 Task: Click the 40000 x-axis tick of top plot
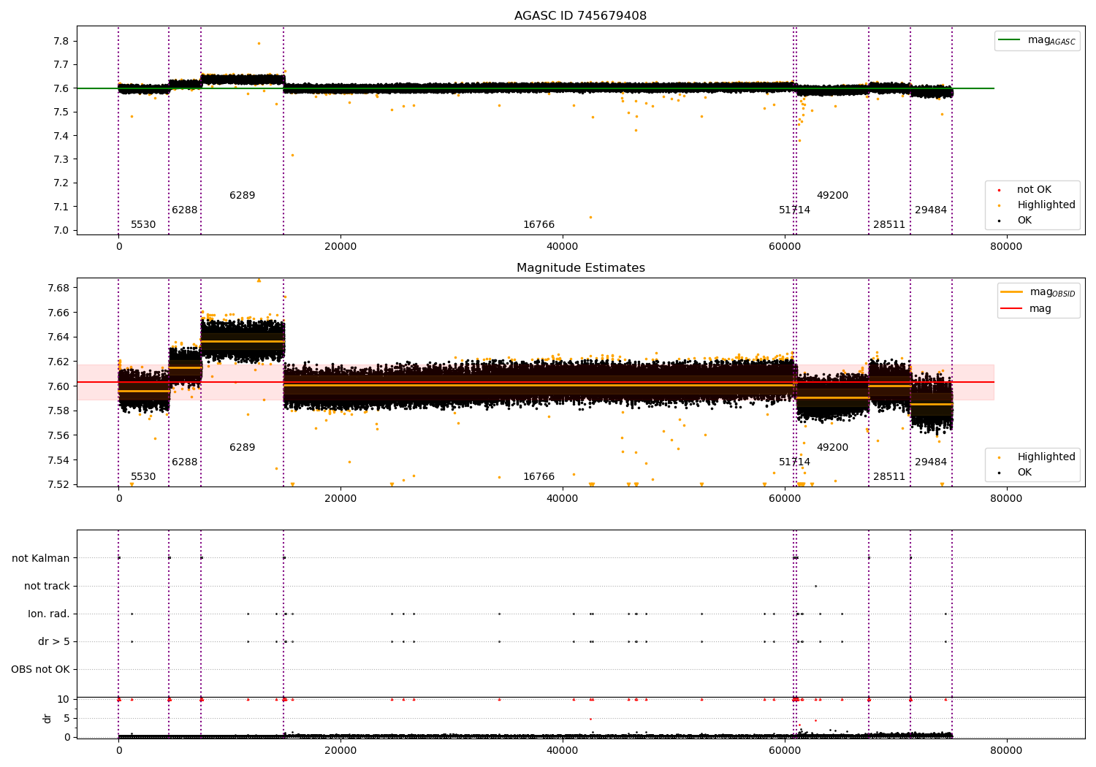(x=563, y=247)
